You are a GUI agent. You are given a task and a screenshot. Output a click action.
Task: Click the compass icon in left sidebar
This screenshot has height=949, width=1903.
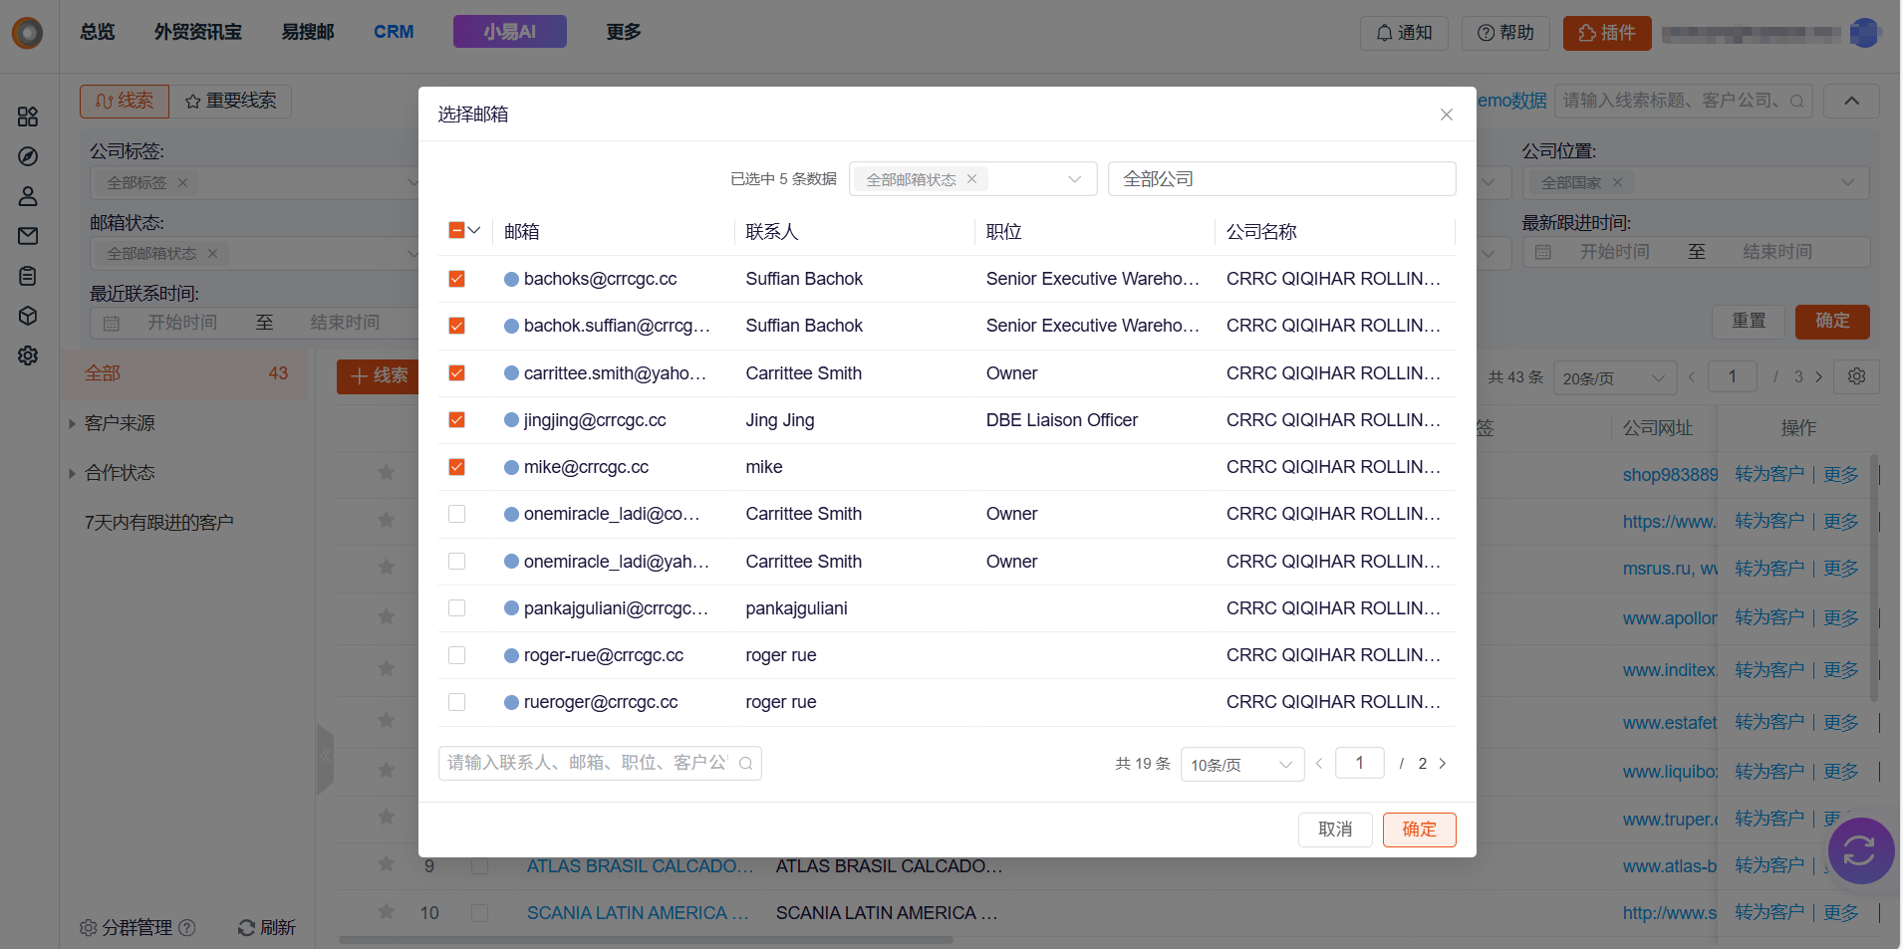pyautogui.click(x=28, y=156)
